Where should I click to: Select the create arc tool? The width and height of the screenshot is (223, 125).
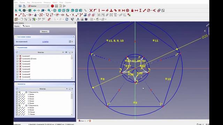tap(24, 15)
